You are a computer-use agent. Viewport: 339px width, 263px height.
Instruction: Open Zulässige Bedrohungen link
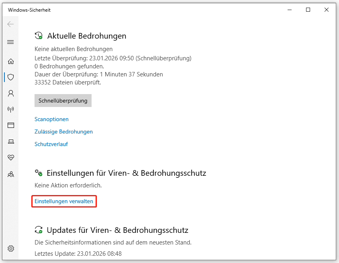click(x=63, y=131)
